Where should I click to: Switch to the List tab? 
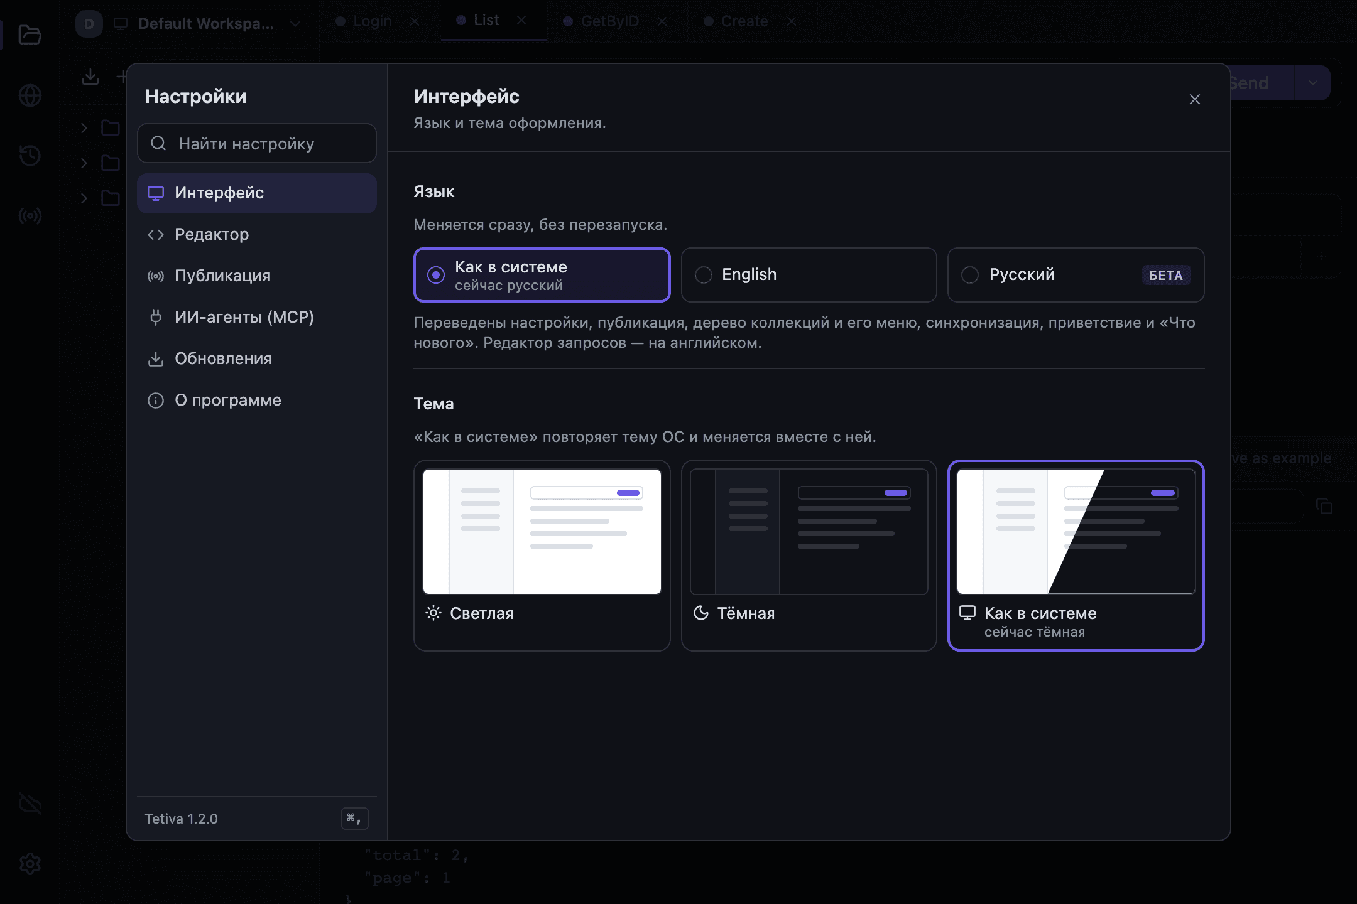486,20
